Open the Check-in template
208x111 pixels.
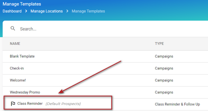(x=17, y=68)
